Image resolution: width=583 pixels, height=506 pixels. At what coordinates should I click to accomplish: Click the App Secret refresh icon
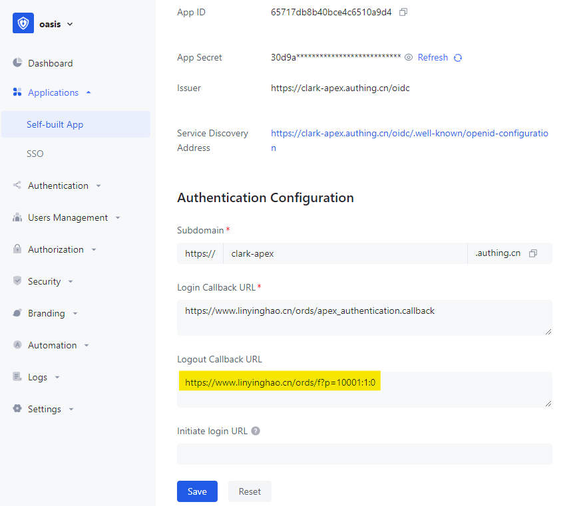point(458,58)
